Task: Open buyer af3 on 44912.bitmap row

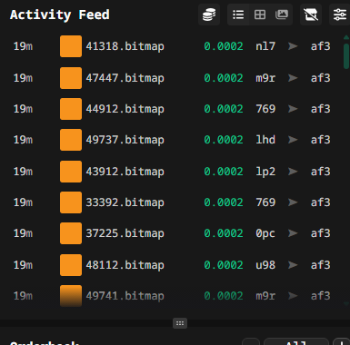Action: click(x=320, y=109)
